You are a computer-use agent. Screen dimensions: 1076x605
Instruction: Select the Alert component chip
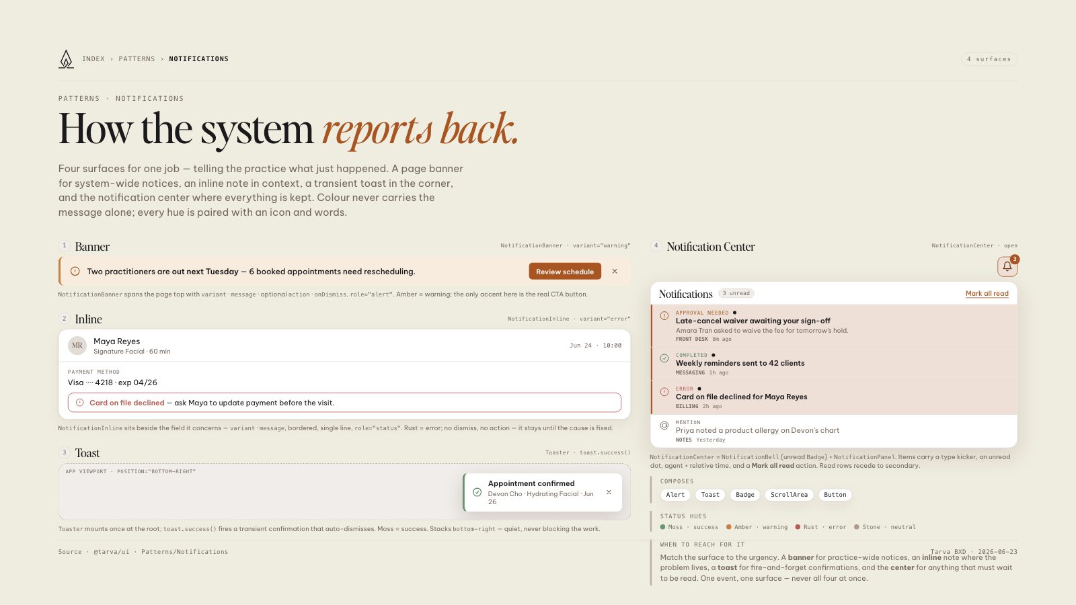coord(675,495)
